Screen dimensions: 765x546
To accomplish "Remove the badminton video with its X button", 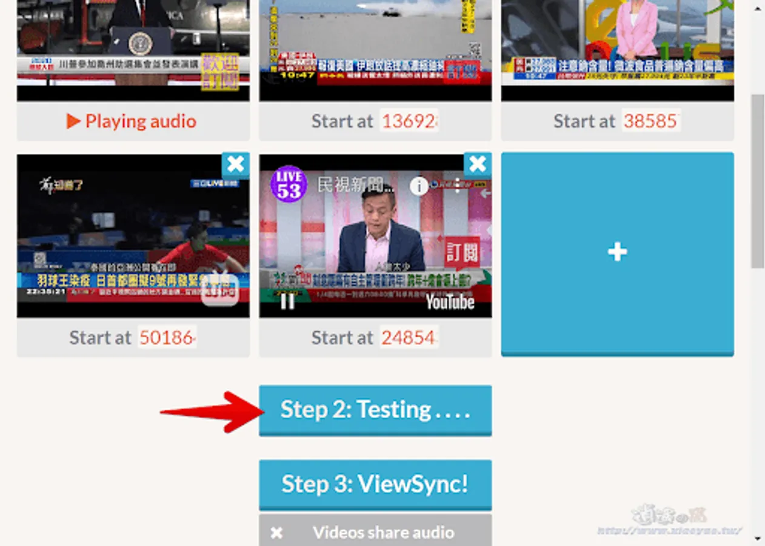I will 236,164.
